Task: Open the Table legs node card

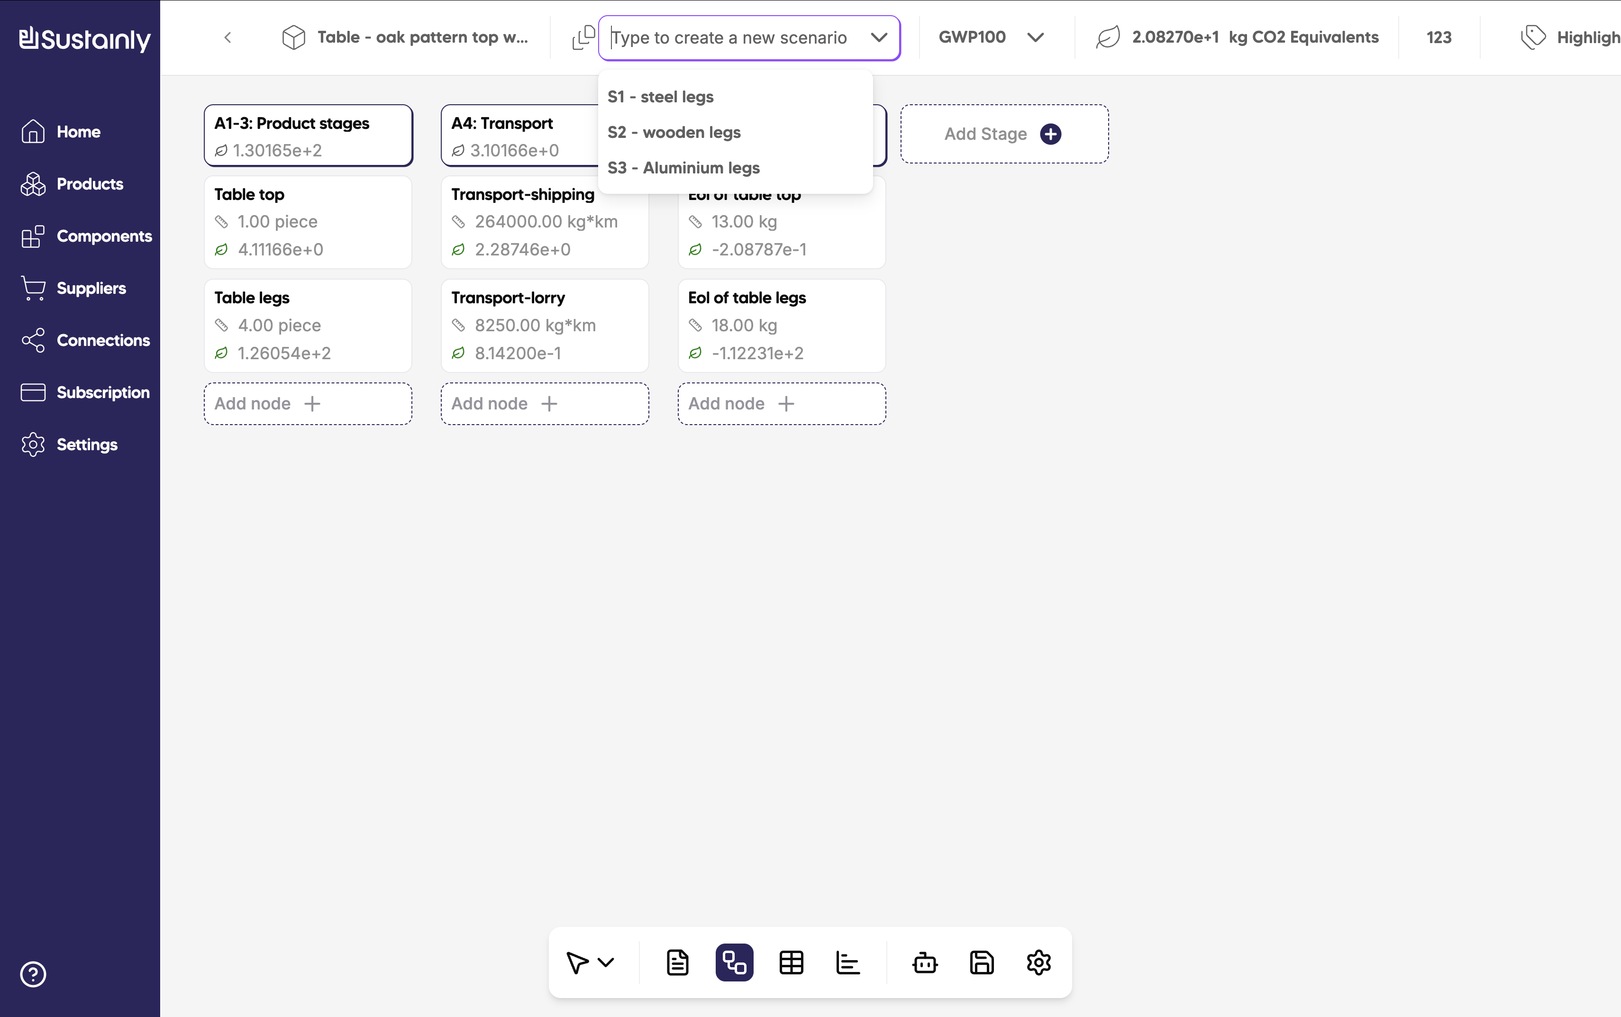Action: [x=308, y=326]
